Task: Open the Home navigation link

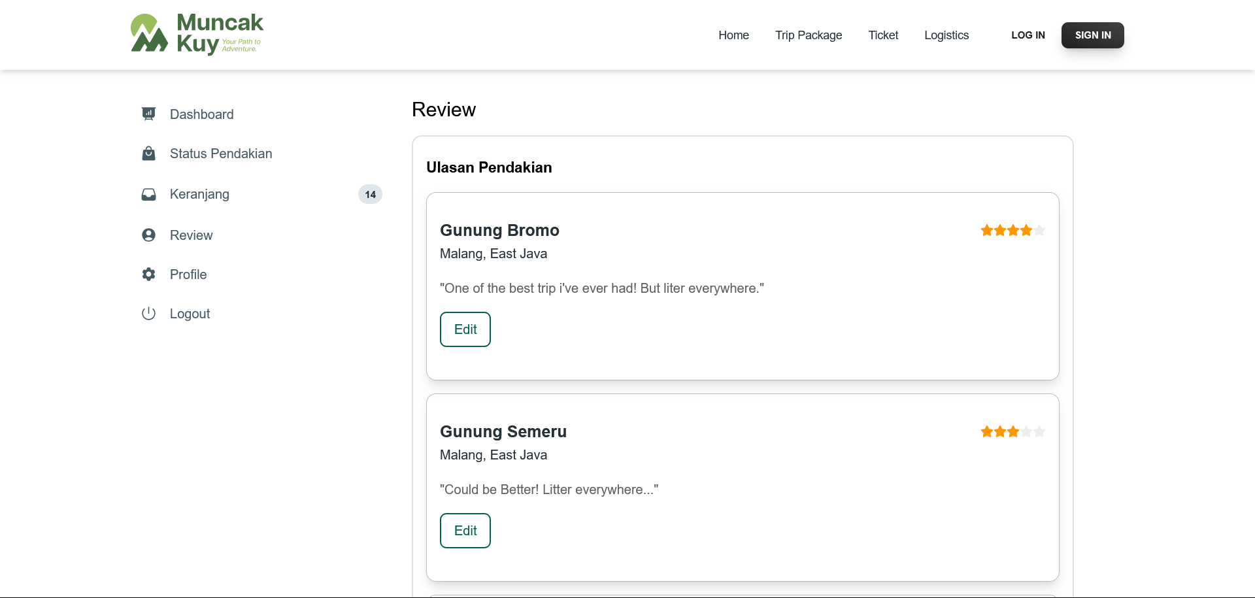Action: click(x=733, y=35)
